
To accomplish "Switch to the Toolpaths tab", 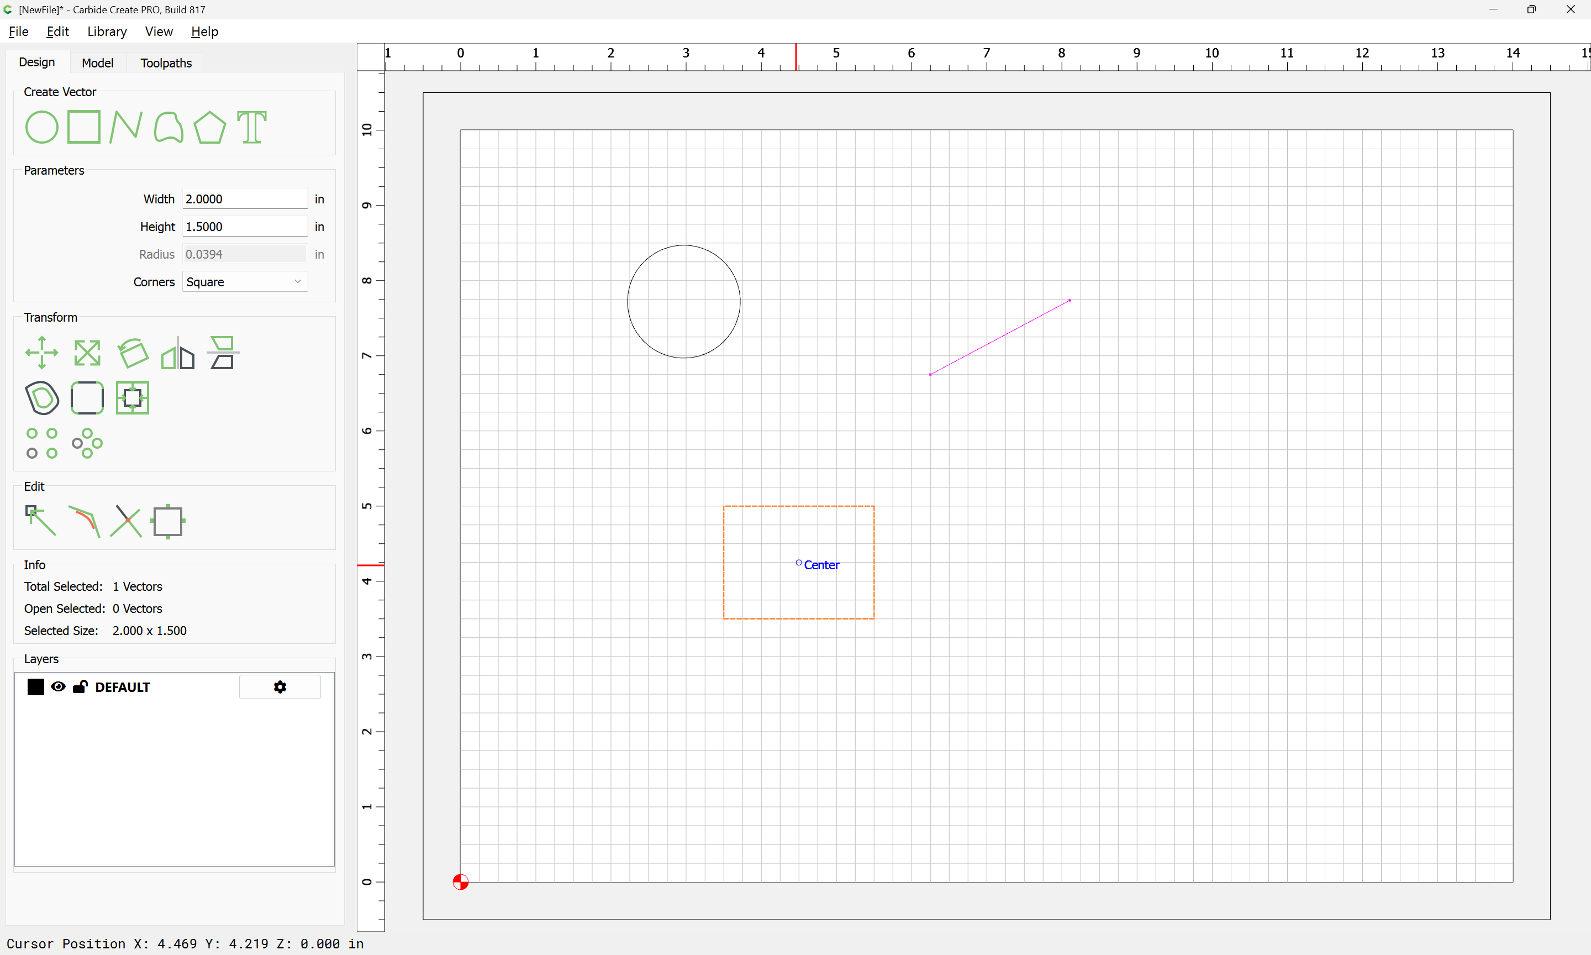I will tap(166, 62).
